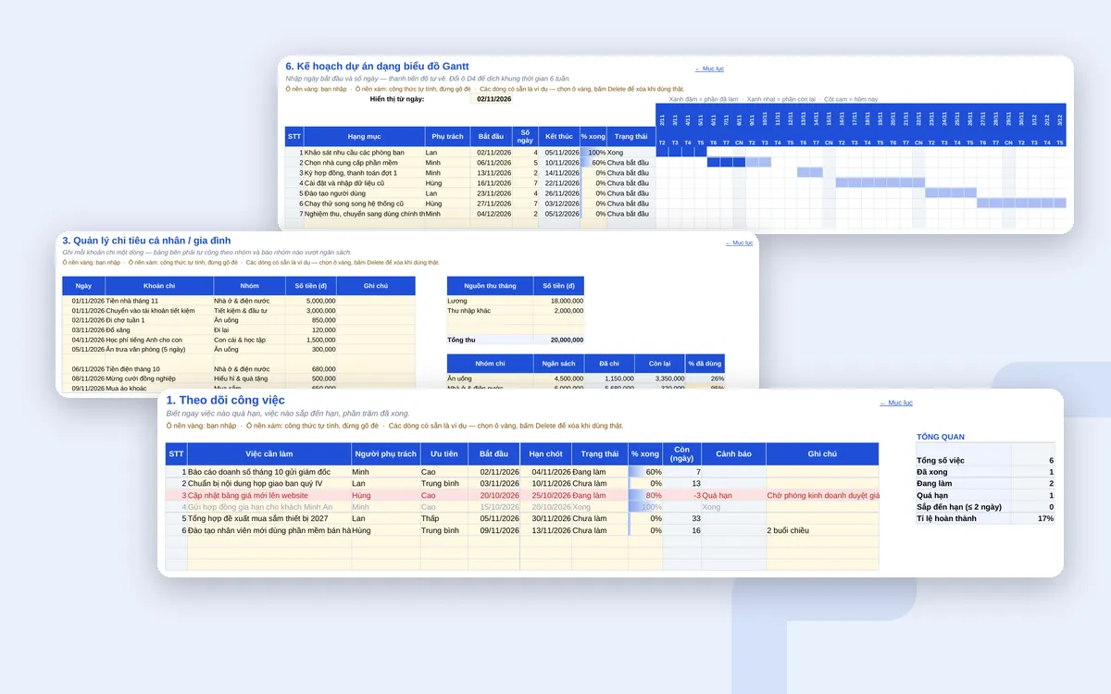
Task: Select the 60% progress cell in the Gantt table
Action: pyautogui.click(x=593, y=162)
